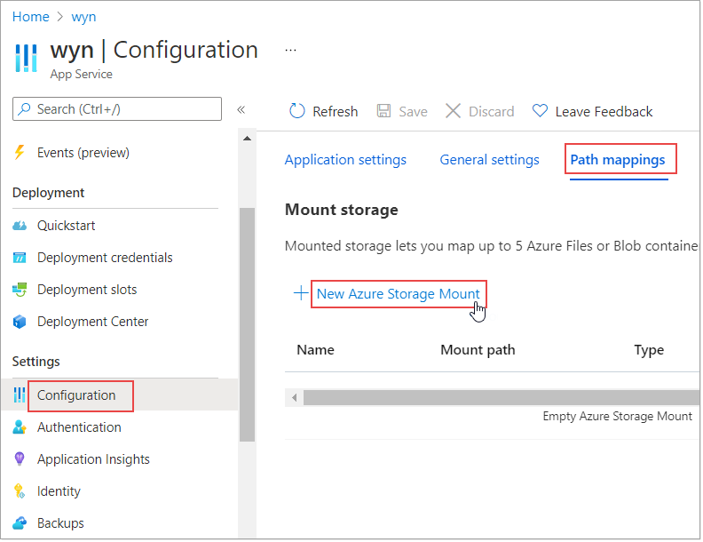Image resolution: width=703 pixels, height=542 pixels.
Task: Collapse the sidebar with double chevron
Action: coord(241,110)
